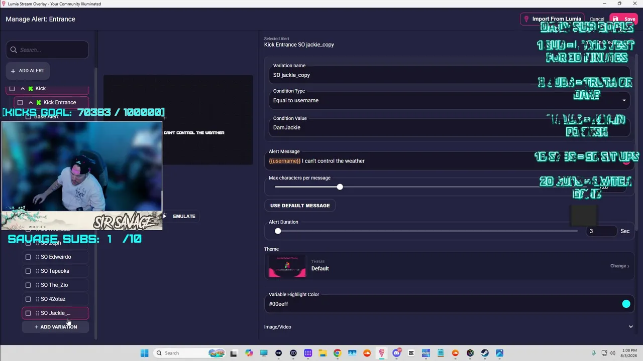The height and width of the screenshot is (361, 643).
Task: Open Task View on the taskbar
Action: coord(234,353)
